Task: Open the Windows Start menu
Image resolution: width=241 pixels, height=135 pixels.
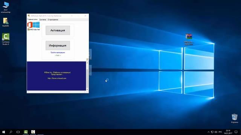Action: click(x=3, y=132)
